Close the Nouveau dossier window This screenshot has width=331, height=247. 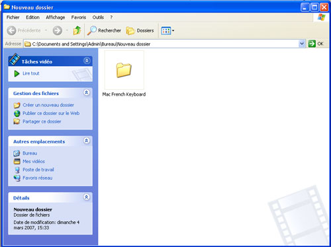click(x=324, y=7)
